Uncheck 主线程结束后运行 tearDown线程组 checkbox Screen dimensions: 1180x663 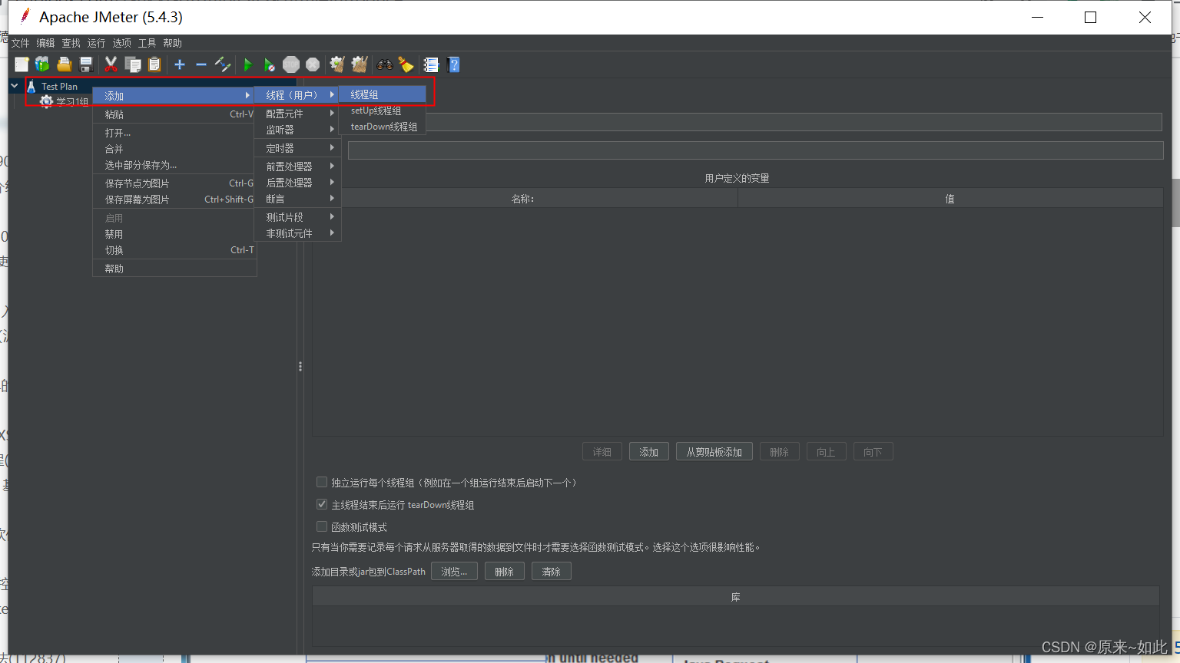[x=322, y=504]
